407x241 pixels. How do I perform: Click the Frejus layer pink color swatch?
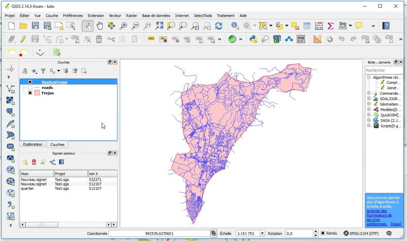tap(37, 93)
